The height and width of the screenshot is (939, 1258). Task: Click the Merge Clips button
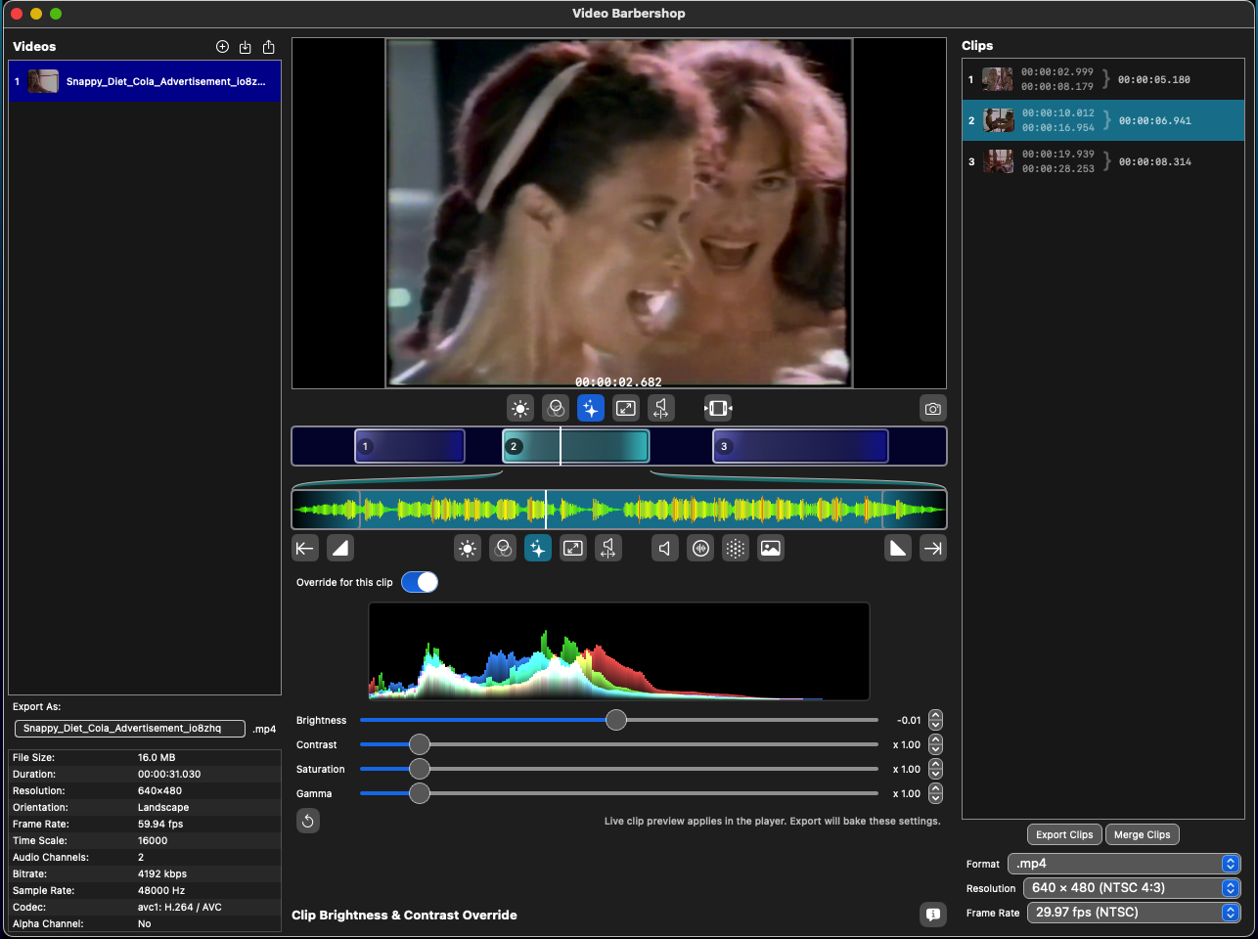pos(1142,834)
